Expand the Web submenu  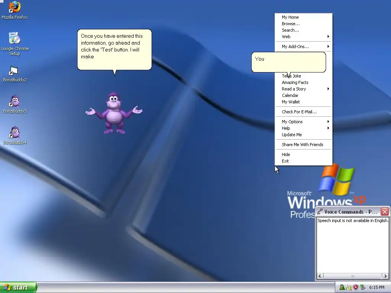304,37
